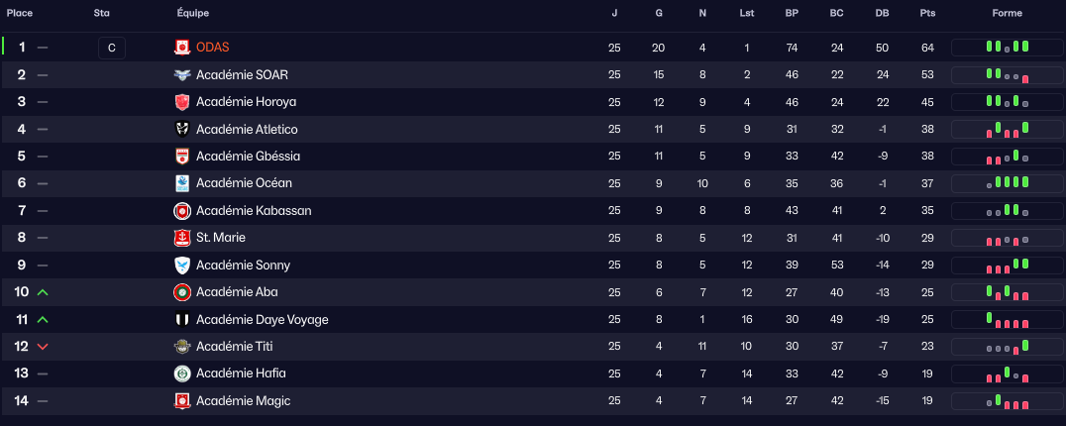
Task: Click the Académie Atletico badge icon
Action: pos(182,130)
